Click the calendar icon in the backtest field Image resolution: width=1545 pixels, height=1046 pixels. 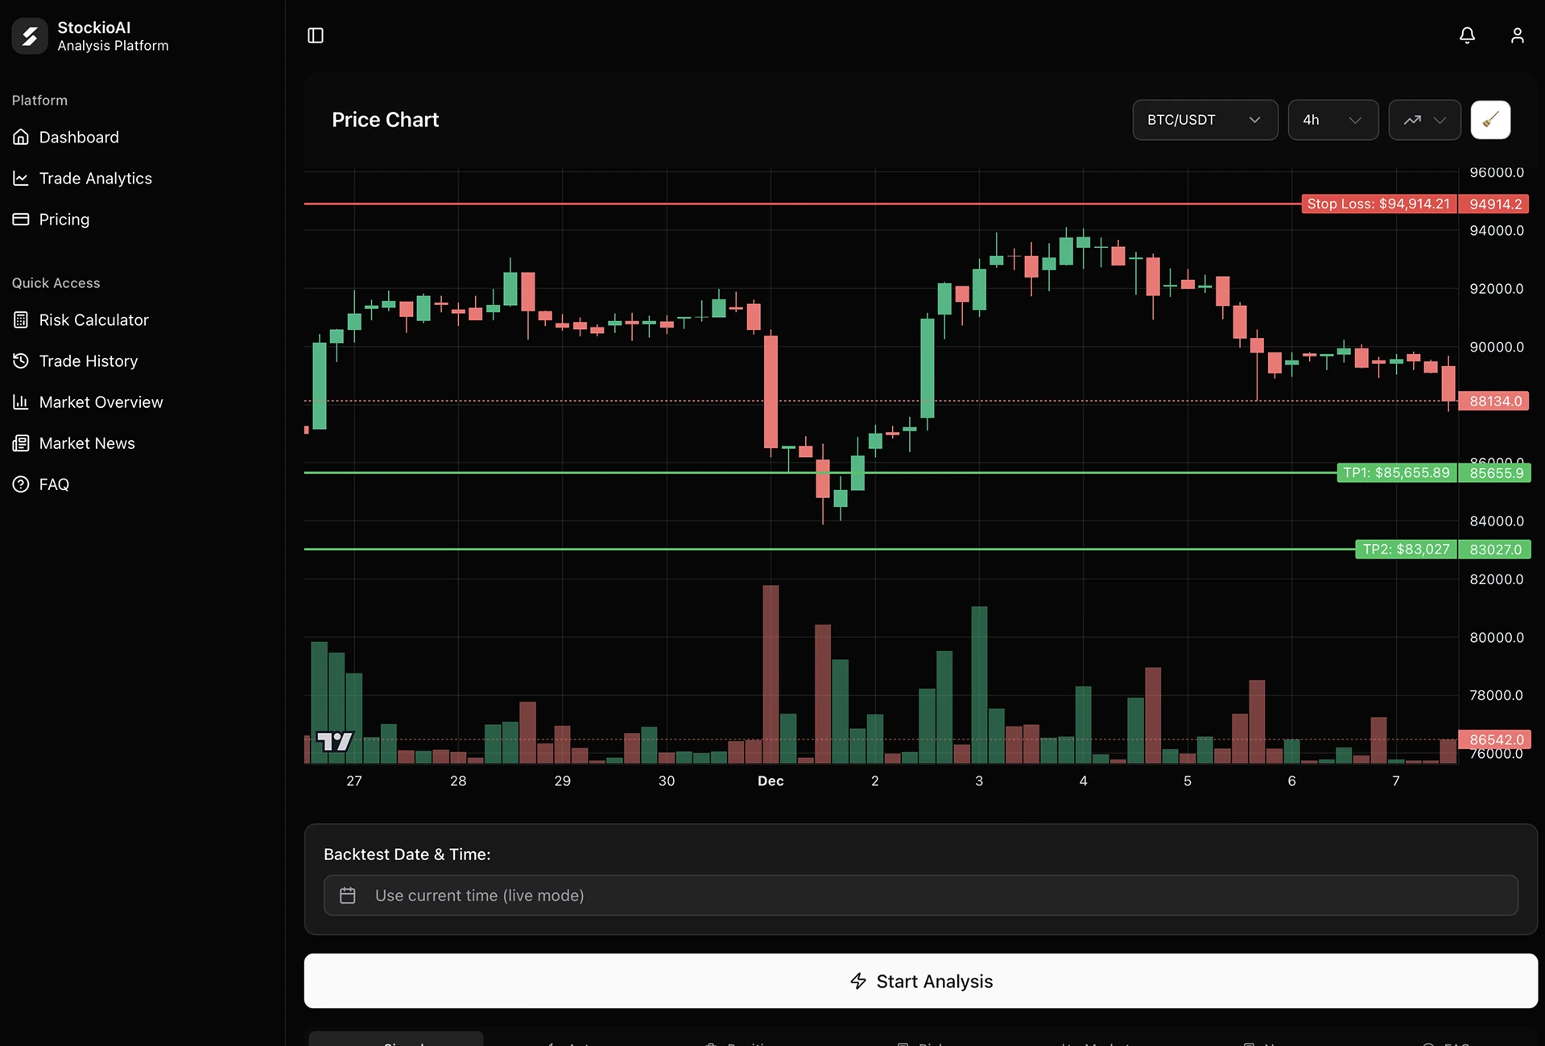tap(348, 895)
